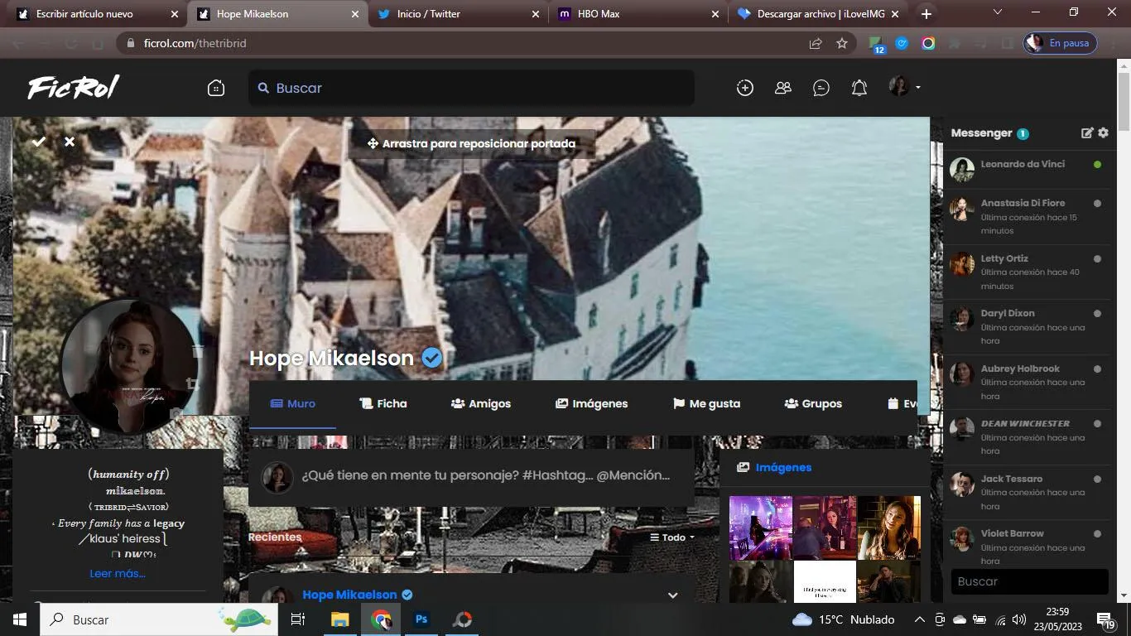The width and height of the screenshot is (1131, 636).
Task: Bookmark this page with the star icon
Action: pos(842,43)
